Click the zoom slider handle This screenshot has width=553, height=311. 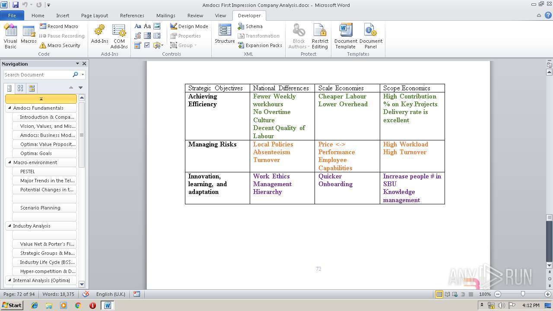[x=523, y=294]
